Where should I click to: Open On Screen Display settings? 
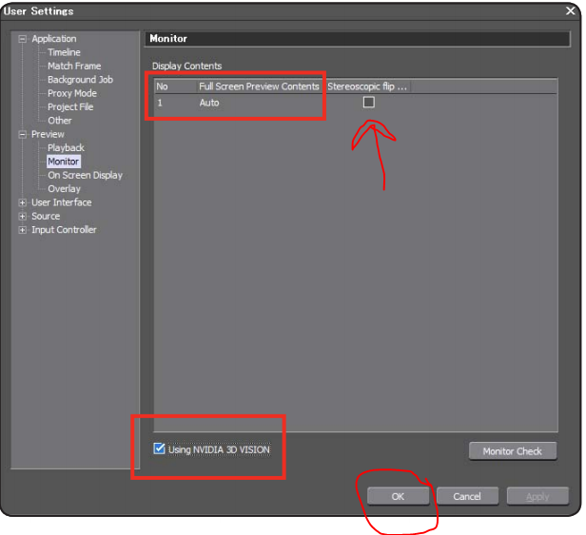pos(86,175)
